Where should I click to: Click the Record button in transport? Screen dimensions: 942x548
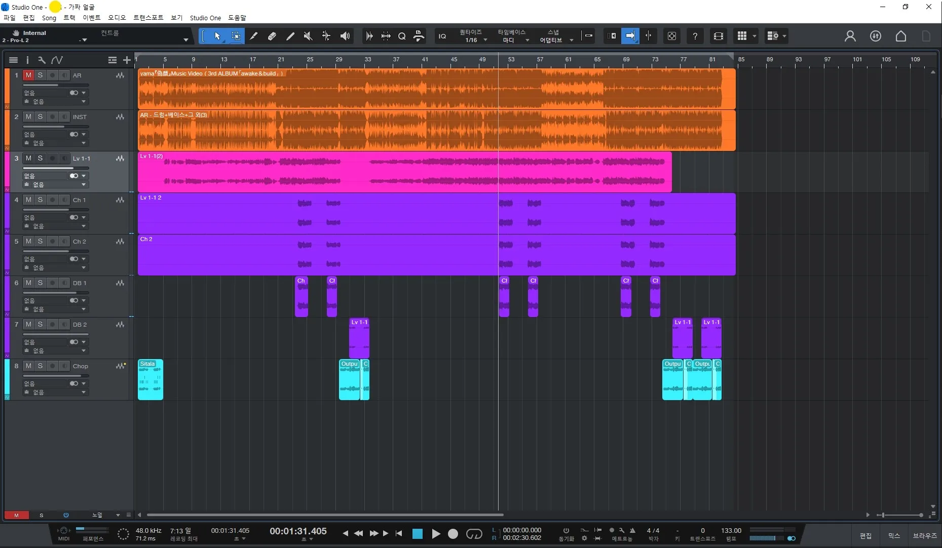click(x=453, y=534)
